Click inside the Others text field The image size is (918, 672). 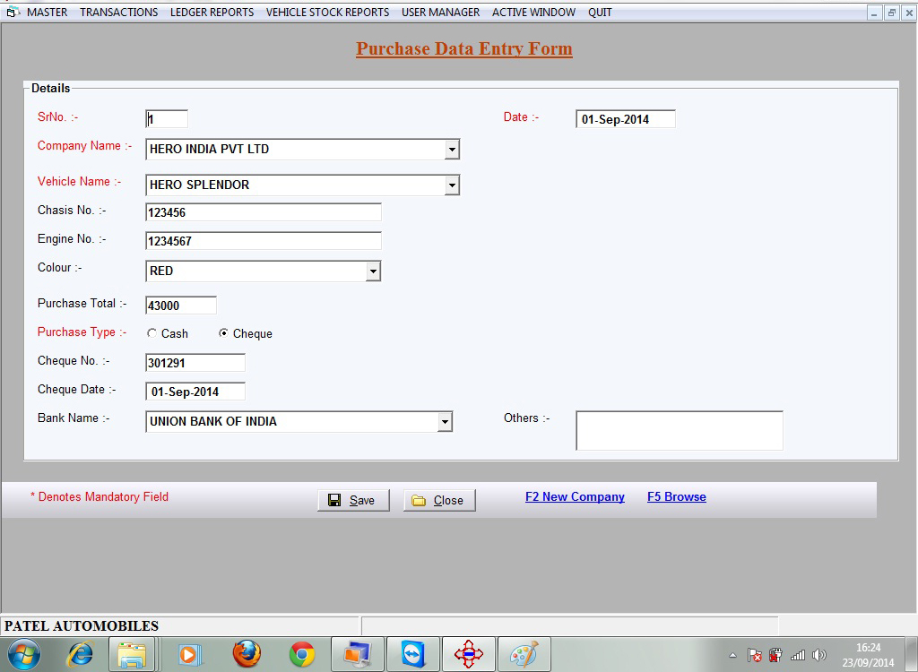pyautogui.click(x=678, y=430)
